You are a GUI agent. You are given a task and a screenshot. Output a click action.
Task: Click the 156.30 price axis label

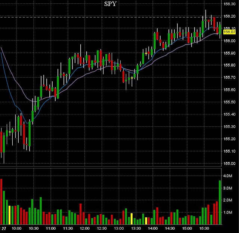click(x=229, y=4)
